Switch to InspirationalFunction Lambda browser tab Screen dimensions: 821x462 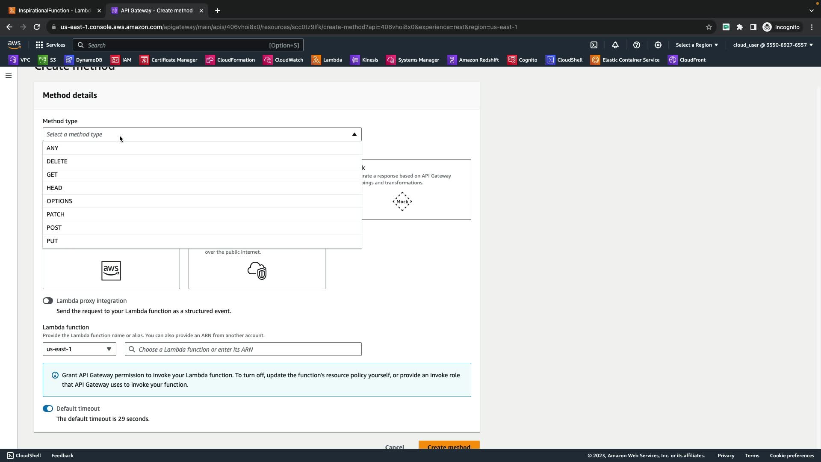point(54,11)
